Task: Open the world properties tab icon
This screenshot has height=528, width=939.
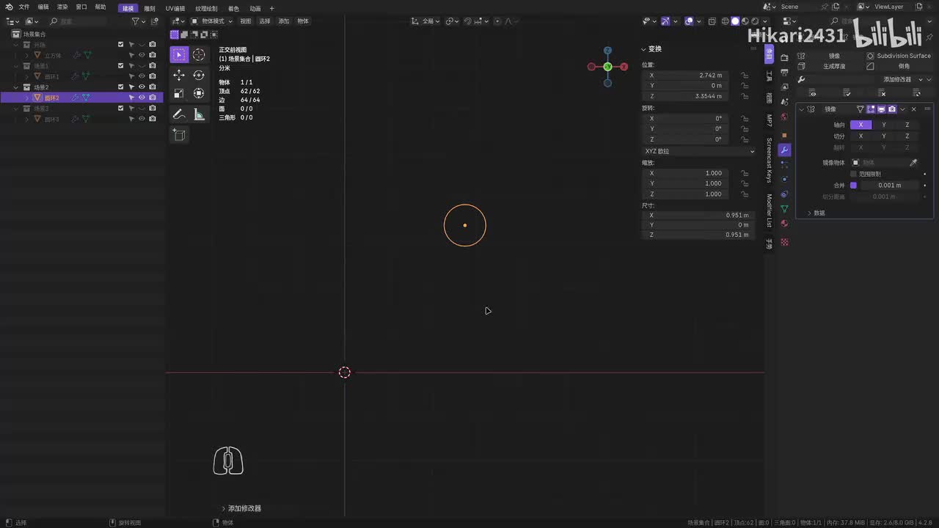Action: pyautogui.click(x=784, y=117)
